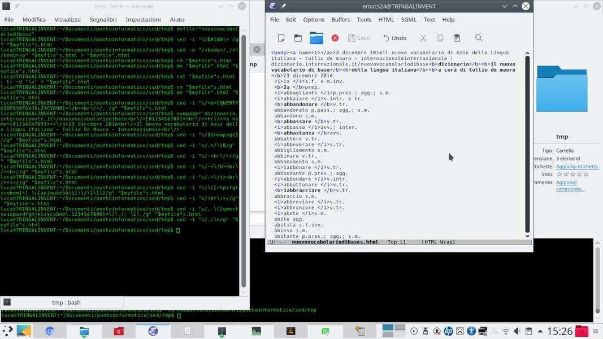Click the Undo button in Emacs toolbar
This screenshot has height=339, width=603.
pyautogui.click(x=394, y=38)
